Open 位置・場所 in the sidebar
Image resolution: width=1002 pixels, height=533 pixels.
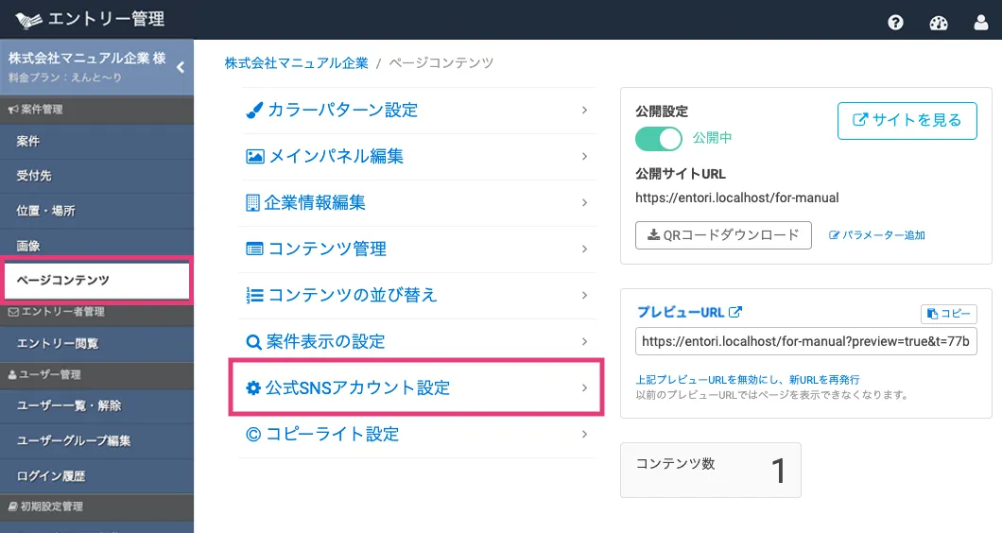coord(96,211)
